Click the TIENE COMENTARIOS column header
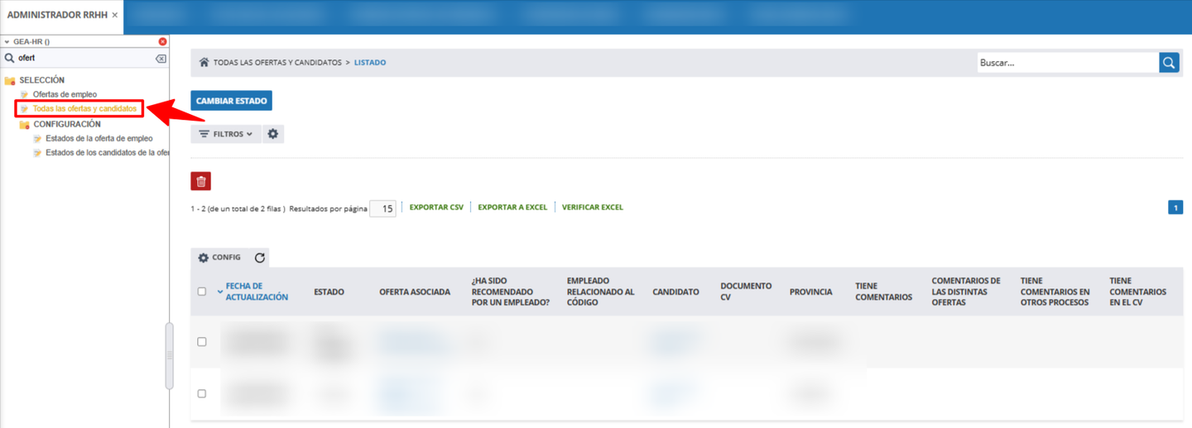The width and height of the screenshot is (1192, 428). (x=884, y=292)
